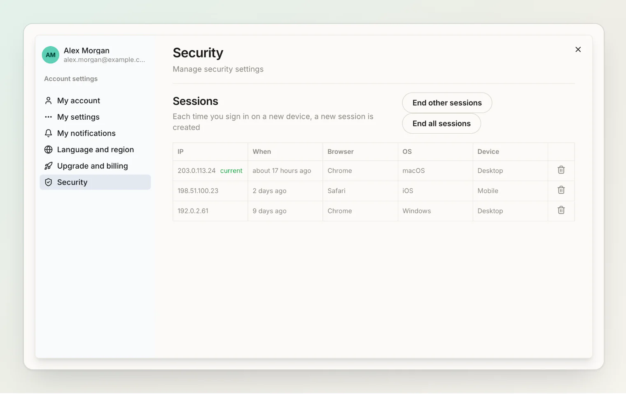Click the person icon beside My account

pos(48,100)
